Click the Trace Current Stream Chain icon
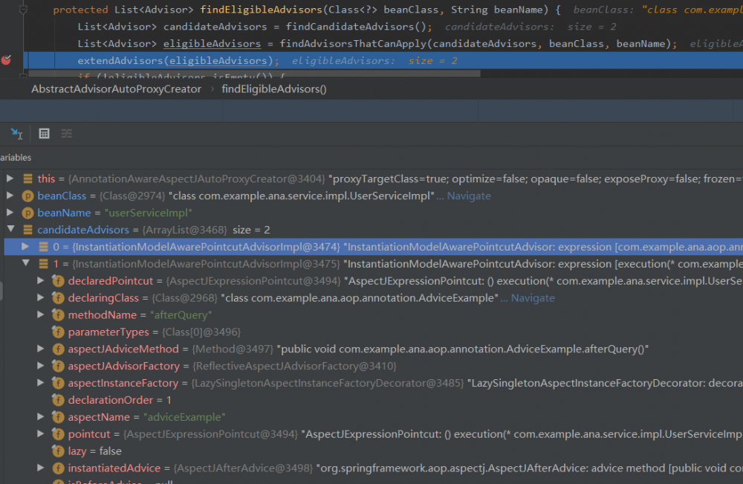743x484 pixels. [67, 133]
